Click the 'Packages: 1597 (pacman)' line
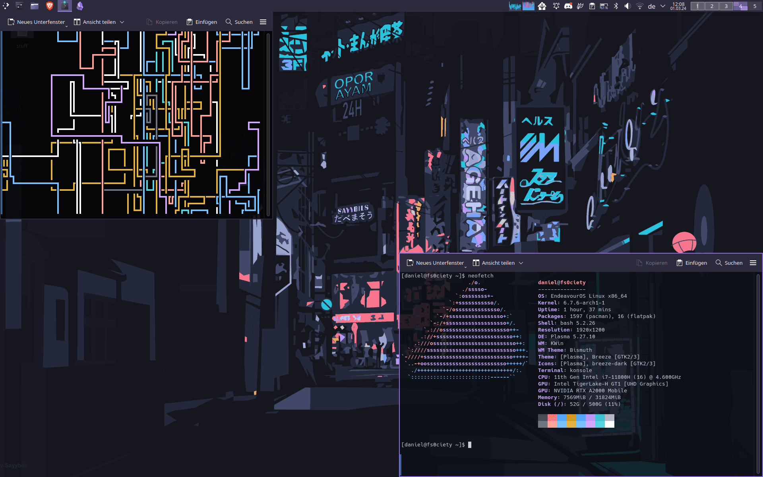 point(596,316)
